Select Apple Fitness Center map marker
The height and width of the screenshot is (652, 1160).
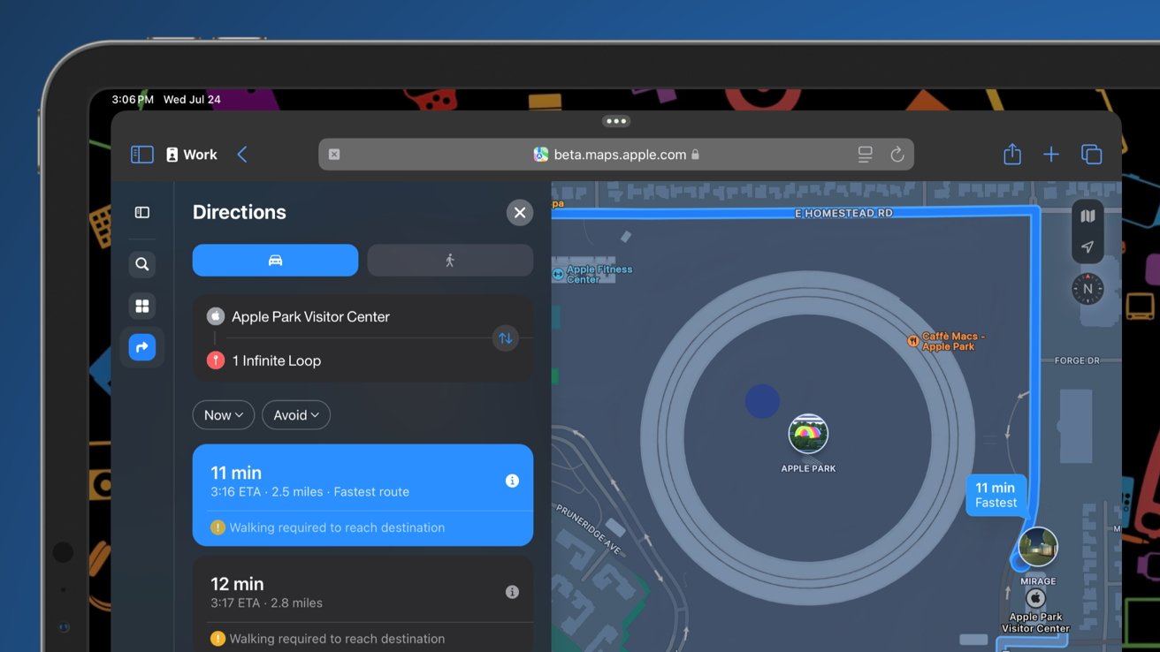pyautogui.click(x=558, y=275)
